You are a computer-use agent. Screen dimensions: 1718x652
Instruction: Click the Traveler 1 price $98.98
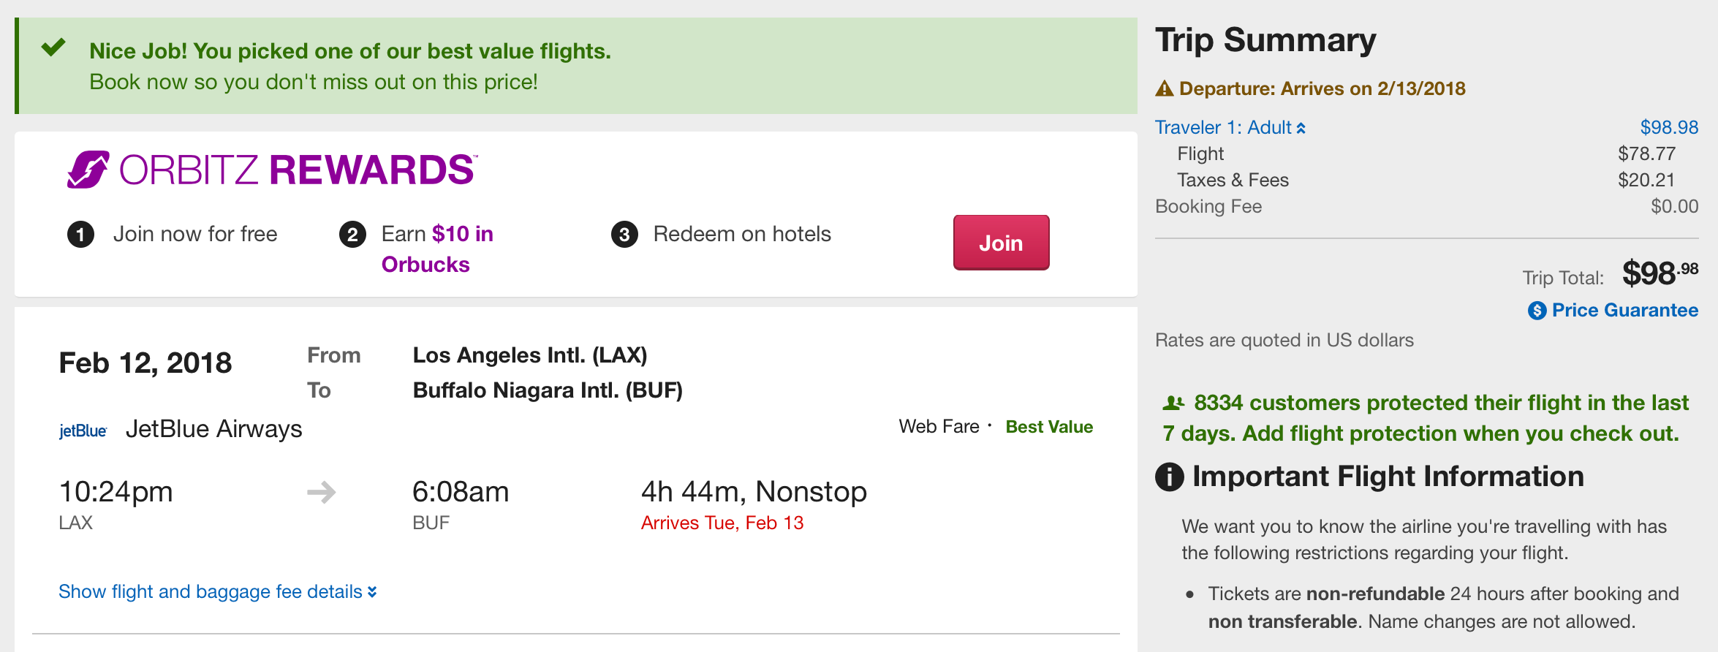point(1669,128)
